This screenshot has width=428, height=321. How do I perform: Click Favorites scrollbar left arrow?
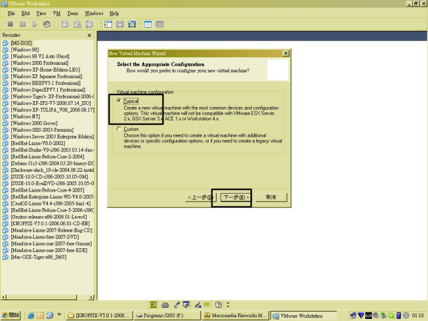(x=3, y=297)
